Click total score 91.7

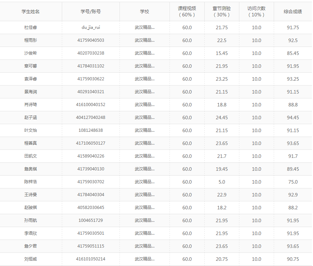click(293, 156)
